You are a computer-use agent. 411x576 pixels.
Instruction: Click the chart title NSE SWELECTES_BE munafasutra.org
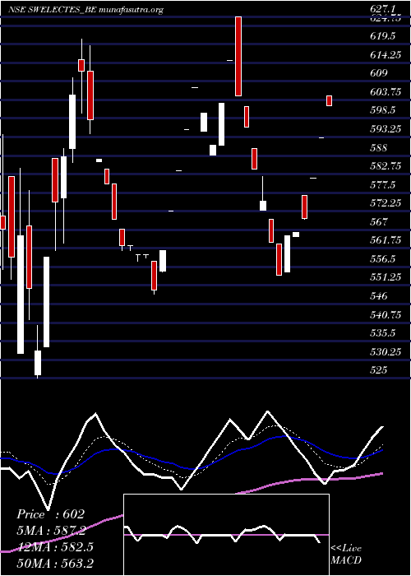click(x=85, y=10)
